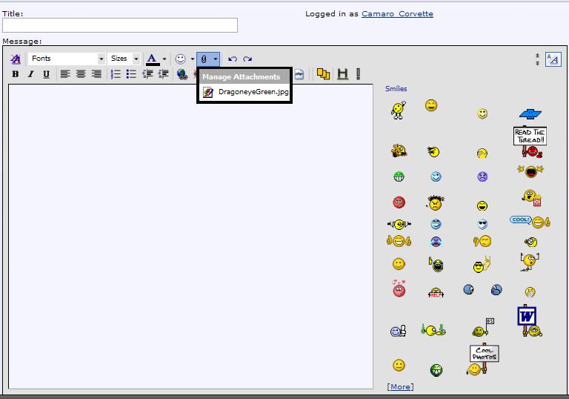Click the exclamation mark toolbar icon
The height and width of the screenshot is (399, 569).
point(359,73)
